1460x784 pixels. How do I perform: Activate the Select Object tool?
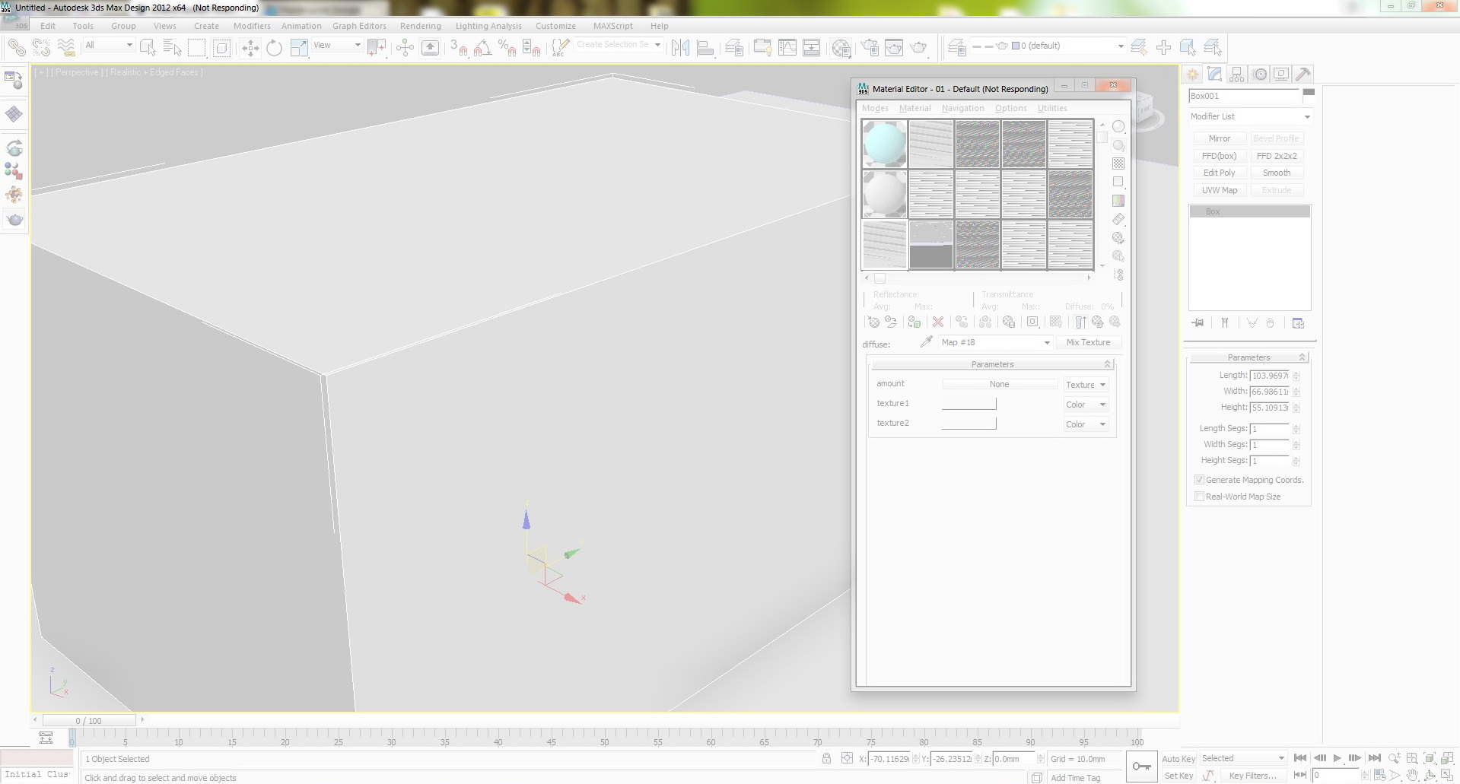coord(148,48)
